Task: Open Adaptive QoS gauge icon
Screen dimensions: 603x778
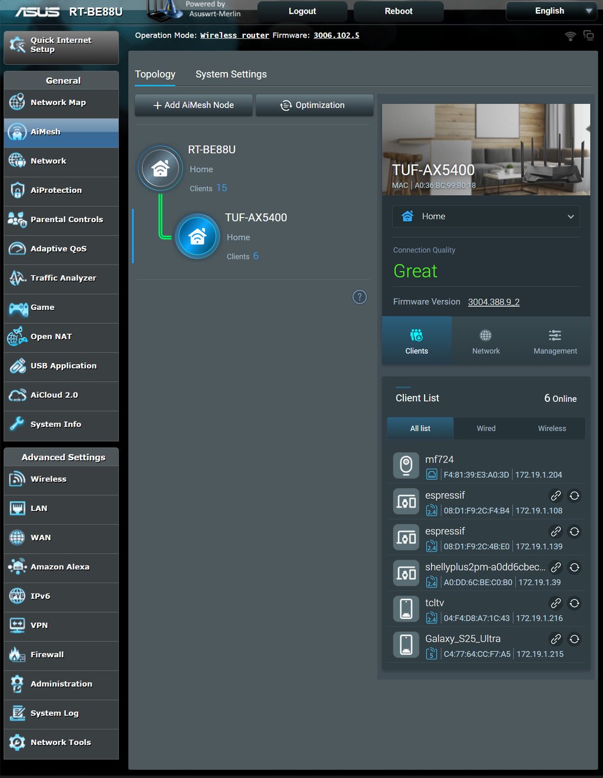Action: [17, 249]
